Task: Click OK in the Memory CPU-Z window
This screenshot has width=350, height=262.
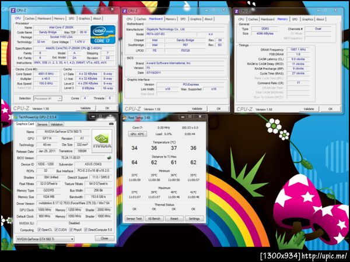Action: [331, 109]
